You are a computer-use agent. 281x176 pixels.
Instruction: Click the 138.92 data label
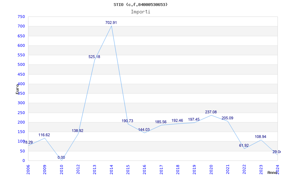(78, 131)
